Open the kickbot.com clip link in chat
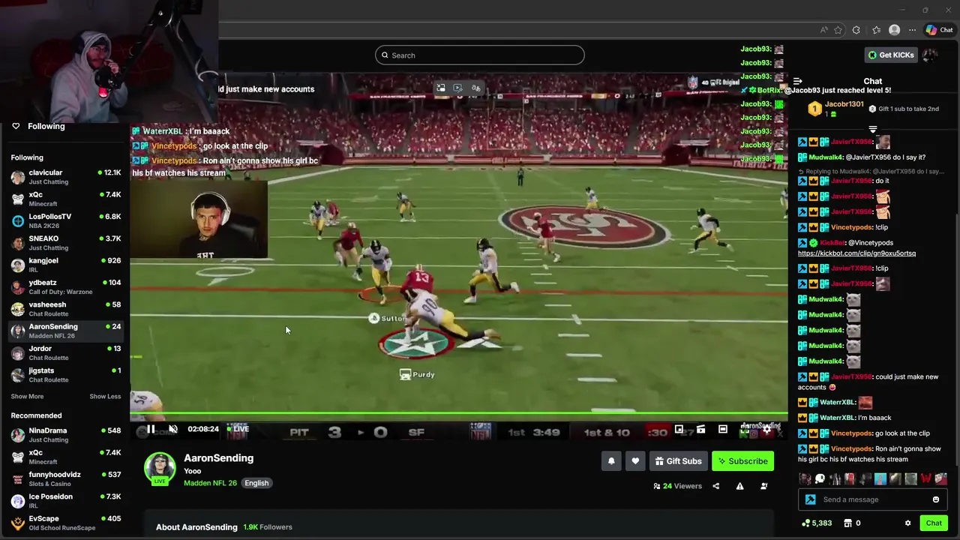This screenshot has height=540, width=960. click(x=856, y=253)
